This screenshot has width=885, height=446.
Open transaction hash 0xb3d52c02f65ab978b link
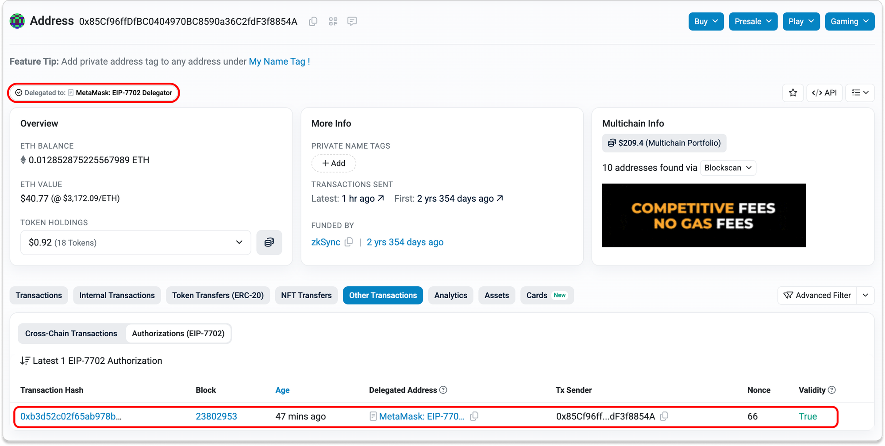pyautogui.click(x=71, y=416)
